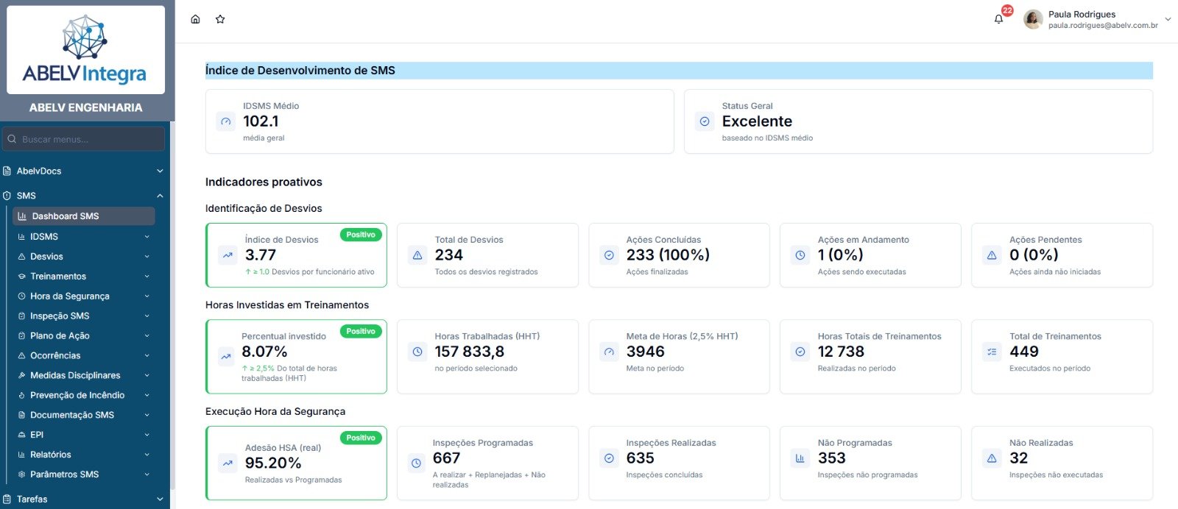Open the Paula Rodrigues user dropdown
1178x509 pixels.
tap(1167, 19)
